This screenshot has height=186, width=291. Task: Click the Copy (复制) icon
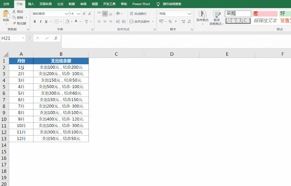14,17
